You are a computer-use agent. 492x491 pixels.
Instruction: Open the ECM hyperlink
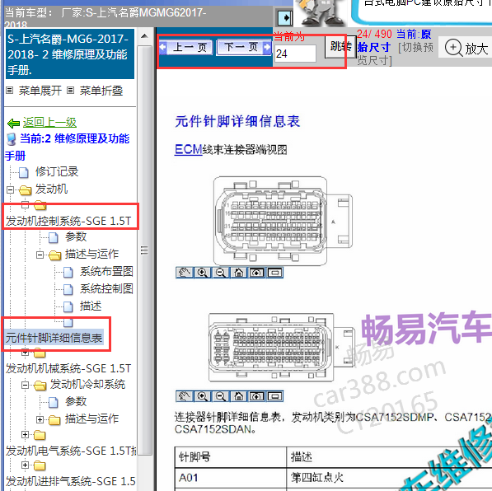188,149
